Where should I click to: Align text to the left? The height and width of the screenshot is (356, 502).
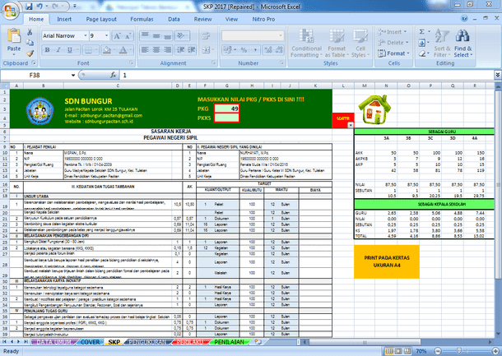click(145, 50)
